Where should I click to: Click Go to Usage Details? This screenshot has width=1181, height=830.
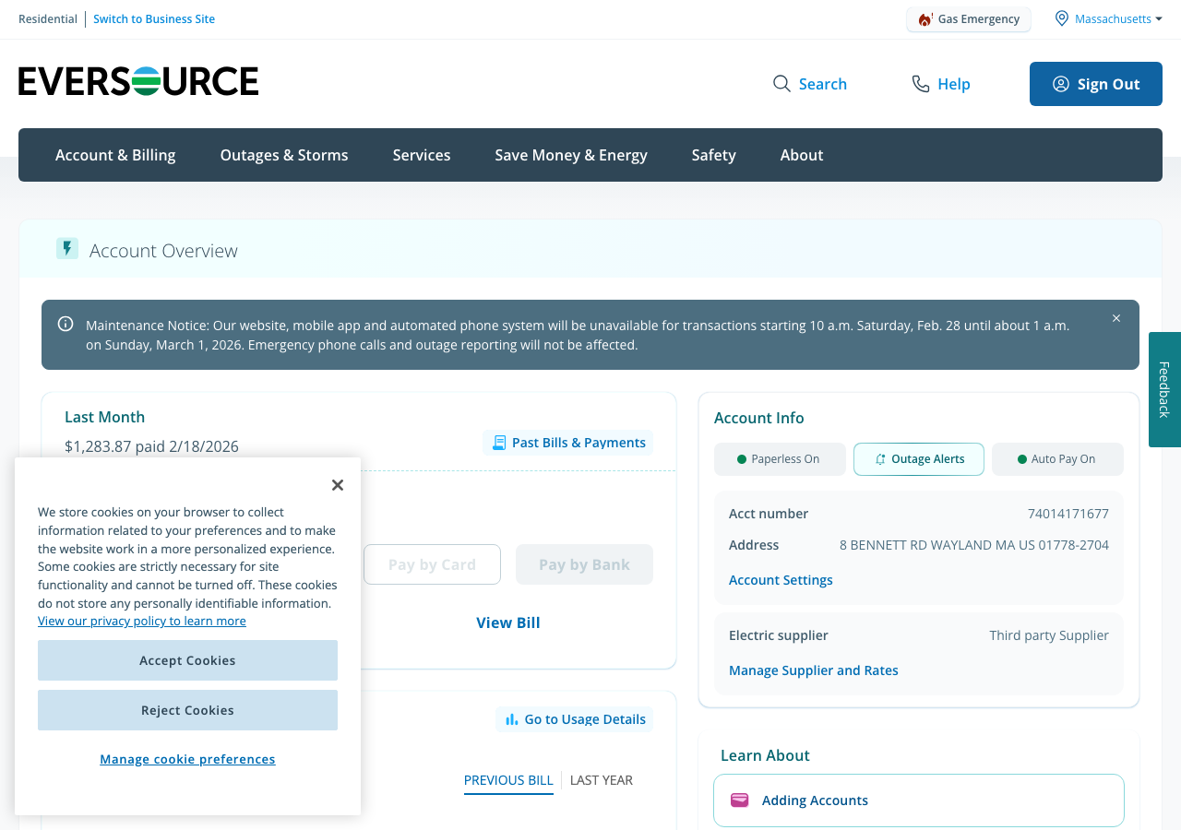pyautogui.click(x=575, y=719)
